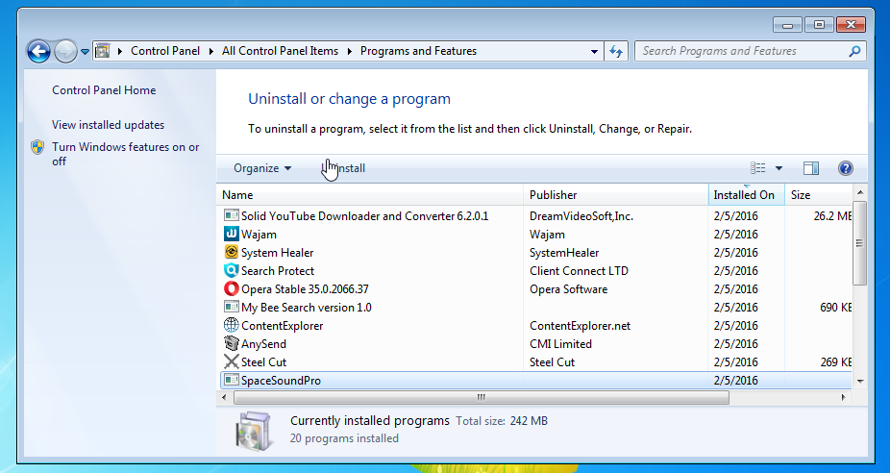Click the installed programs details pane icon
The height and width of the screenshot is (473, 890).
(253, 432)
